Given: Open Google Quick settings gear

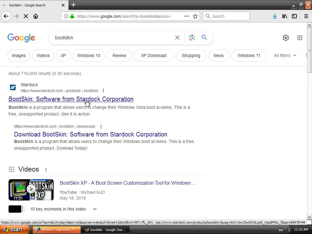Looking at the screenshot, I should click(x=286, y=37).
